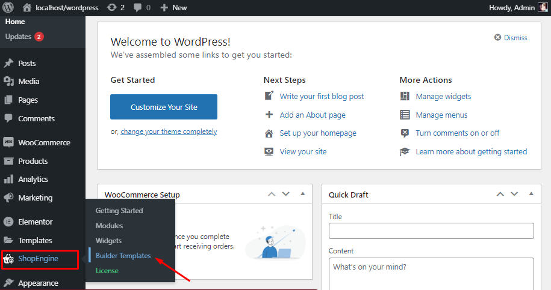This screenshot has height=290, width=551.
Task: Click the Customize Your Site button
Action: [164, 107]
